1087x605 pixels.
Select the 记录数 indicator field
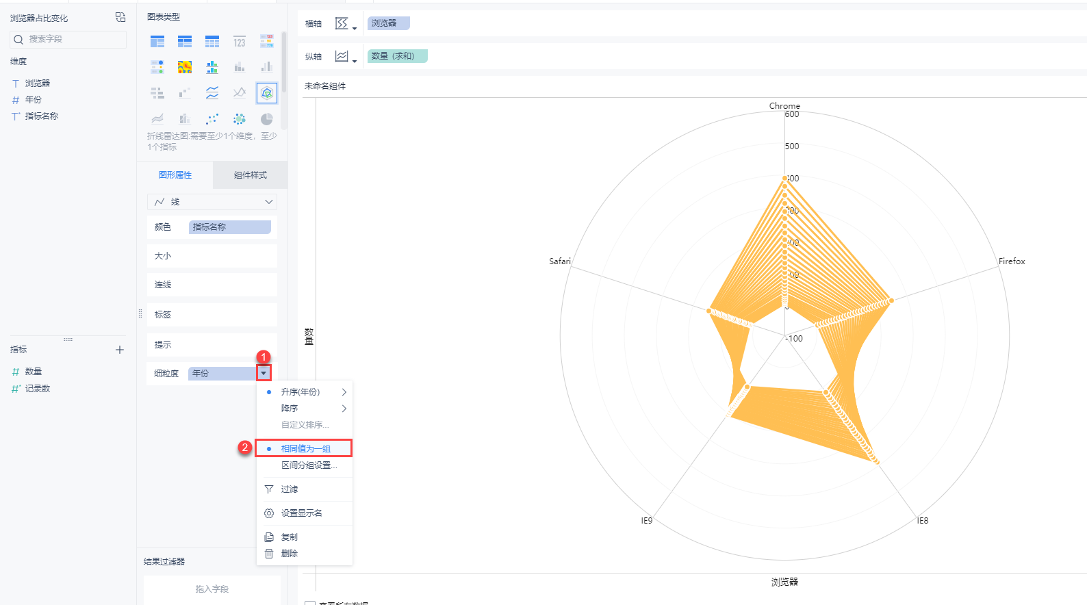(38, 389)
